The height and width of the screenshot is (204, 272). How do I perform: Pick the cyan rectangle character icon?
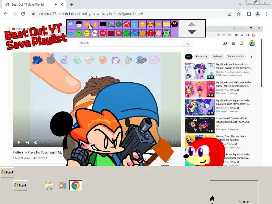[135, 24]
